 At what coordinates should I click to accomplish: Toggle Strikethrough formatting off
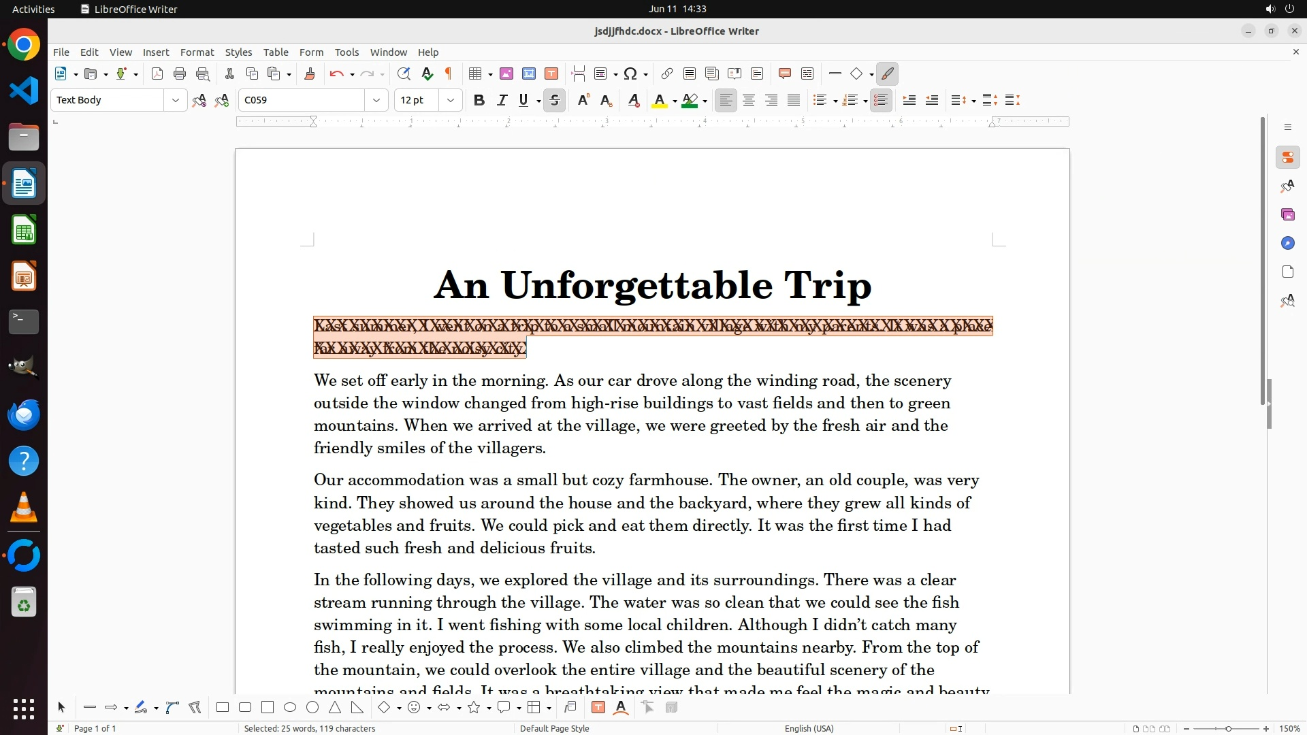click(554, 101)
